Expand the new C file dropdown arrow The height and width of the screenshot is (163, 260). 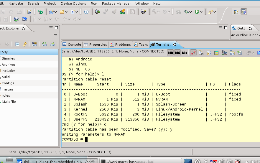tap(77, 12)
